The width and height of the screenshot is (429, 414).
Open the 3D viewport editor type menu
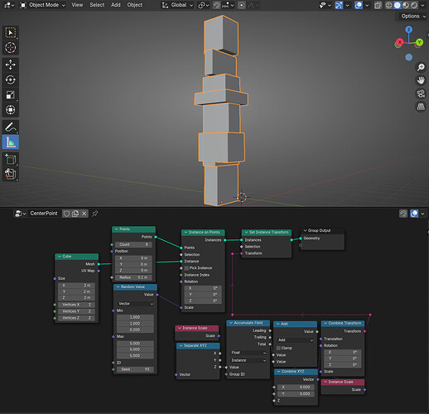pyautogui.click(x=9, y=5)
